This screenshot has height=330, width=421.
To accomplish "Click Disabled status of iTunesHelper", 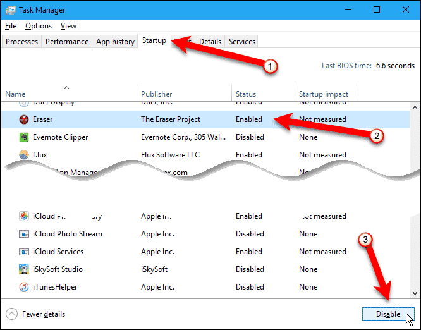I will coord(250,287).
